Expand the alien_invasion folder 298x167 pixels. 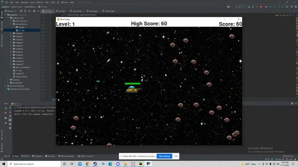tap(11, 21)
